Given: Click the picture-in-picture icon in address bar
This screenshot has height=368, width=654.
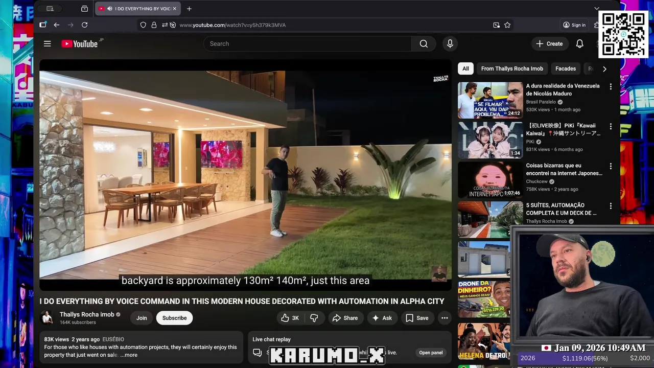Looking at the screenshot, I should click(496, 25).
